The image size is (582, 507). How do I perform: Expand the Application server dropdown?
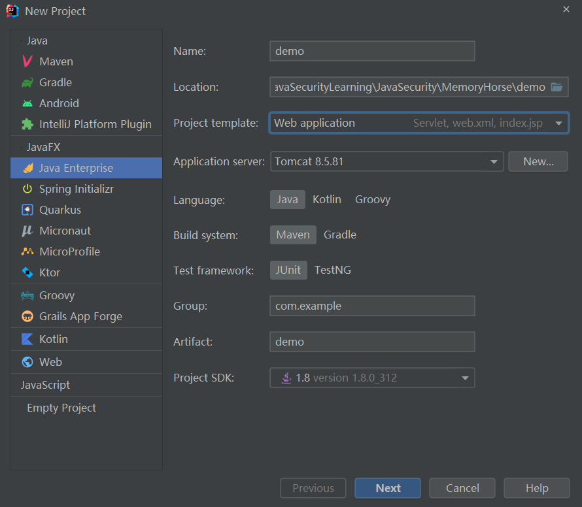point(494,161)
